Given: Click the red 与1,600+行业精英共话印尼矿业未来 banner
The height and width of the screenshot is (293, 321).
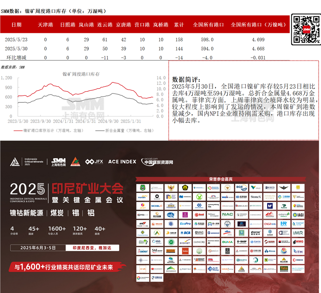Looking at the screenshot, I should point(67,267).
